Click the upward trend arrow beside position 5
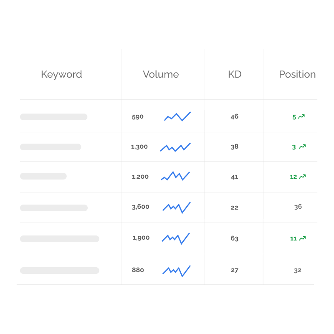 [x=301, y=117]
